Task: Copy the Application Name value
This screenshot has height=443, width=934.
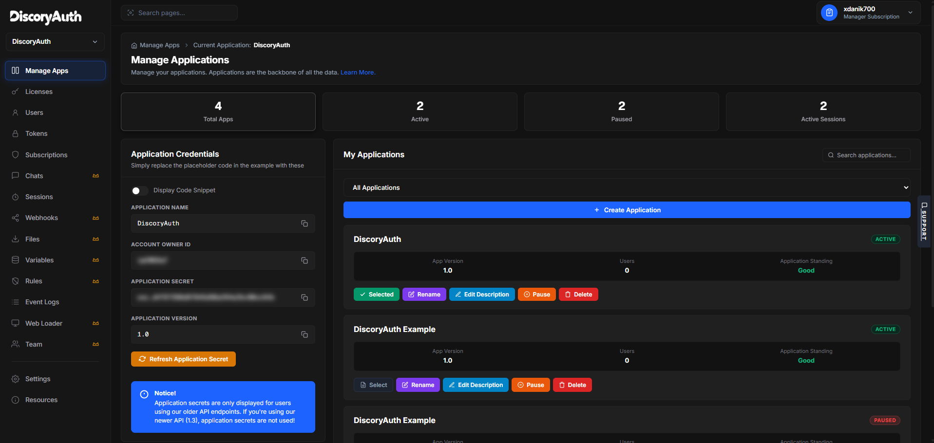Action: click(x=305, y=223)
